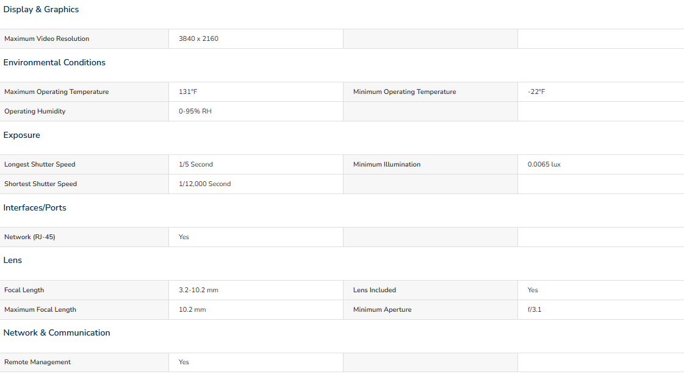Select the Interfaces/Ports section heading
Viewport: 684px width, 374px height.
(35, 207)
